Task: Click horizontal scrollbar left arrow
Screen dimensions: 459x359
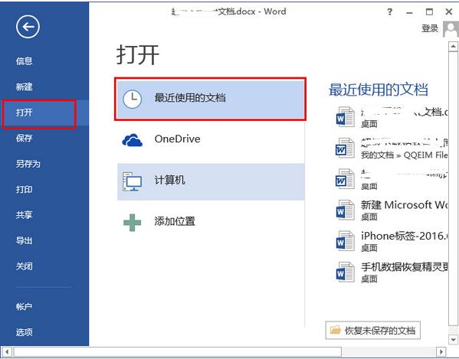Action: point(7,351)
